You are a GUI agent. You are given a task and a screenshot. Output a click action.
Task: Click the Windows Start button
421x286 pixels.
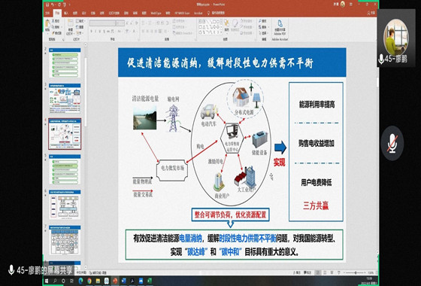[46, 281]
